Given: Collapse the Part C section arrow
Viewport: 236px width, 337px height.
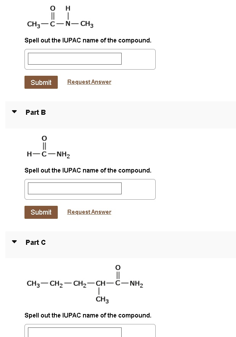Looking at the screenshot, I should 14,242.
